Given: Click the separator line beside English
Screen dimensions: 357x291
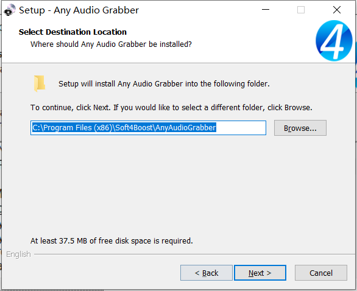Looking at the screenshot, I should pos(194,254).
